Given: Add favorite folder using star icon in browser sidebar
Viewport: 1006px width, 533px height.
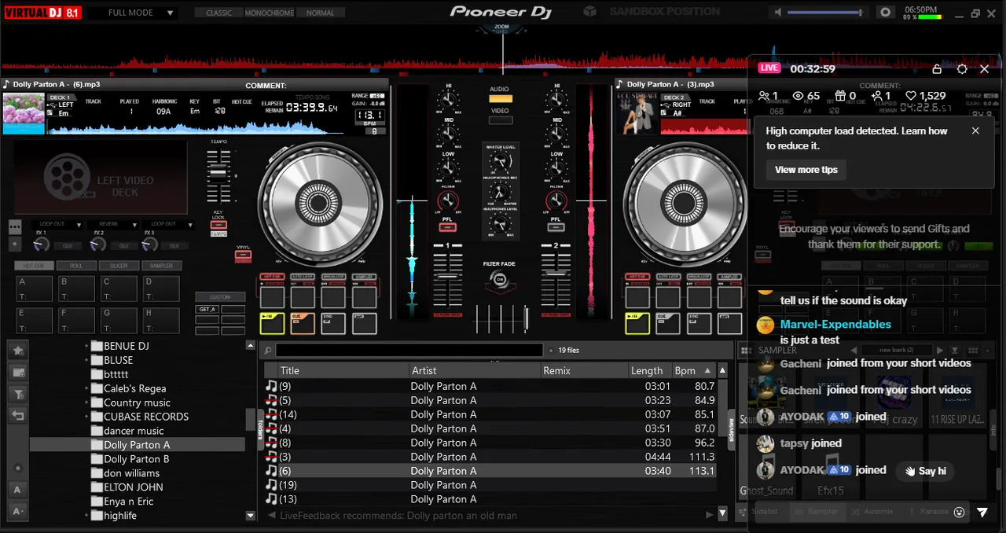Looking at the screenshot, I should click(18, 350).
